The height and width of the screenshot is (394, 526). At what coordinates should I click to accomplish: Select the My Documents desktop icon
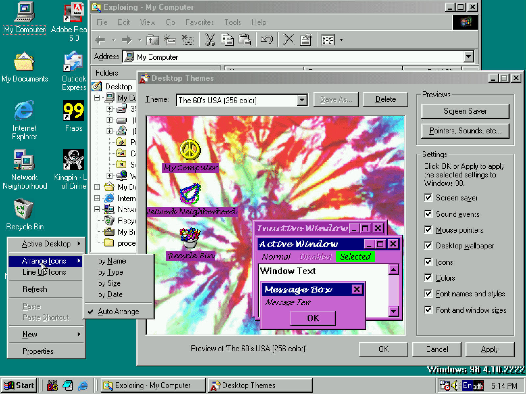[x=24, y=67]
